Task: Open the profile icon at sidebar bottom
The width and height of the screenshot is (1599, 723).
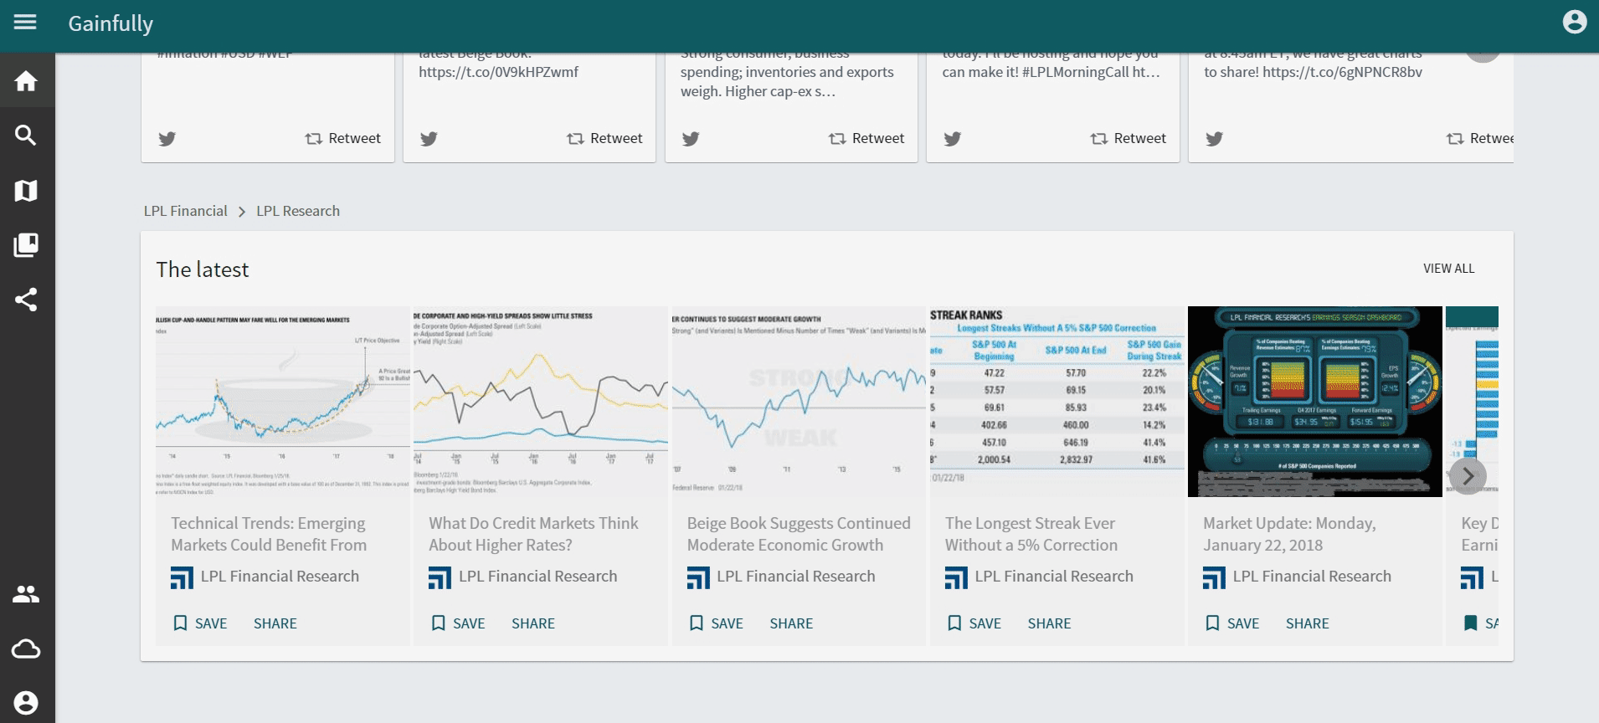Action: click(x=26, y=703)
